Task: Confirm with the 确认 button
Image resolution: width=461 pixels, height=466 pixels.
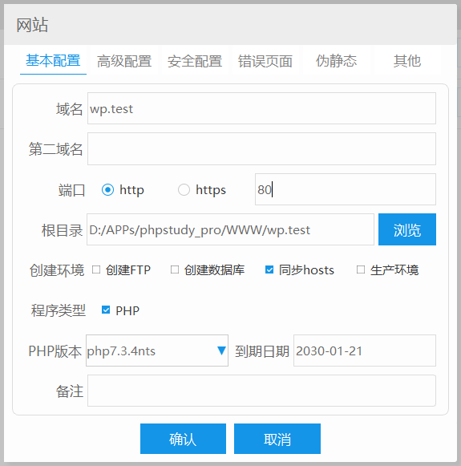Action: [183, 439]
